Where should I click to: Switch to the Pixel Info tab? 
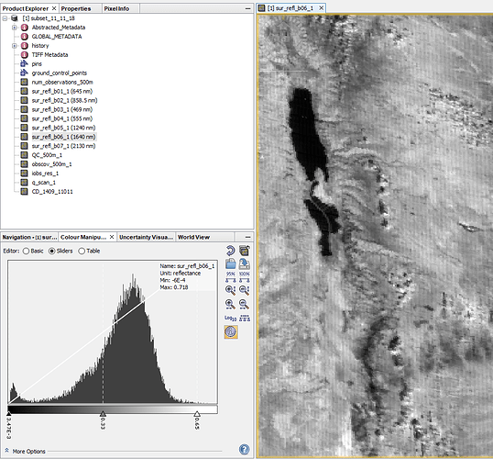[x=116, y=8]
